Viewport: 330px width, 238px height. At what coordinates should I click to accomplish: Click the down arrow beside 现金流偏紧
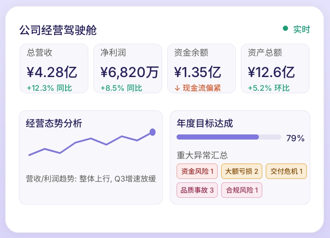click(177, 88)
